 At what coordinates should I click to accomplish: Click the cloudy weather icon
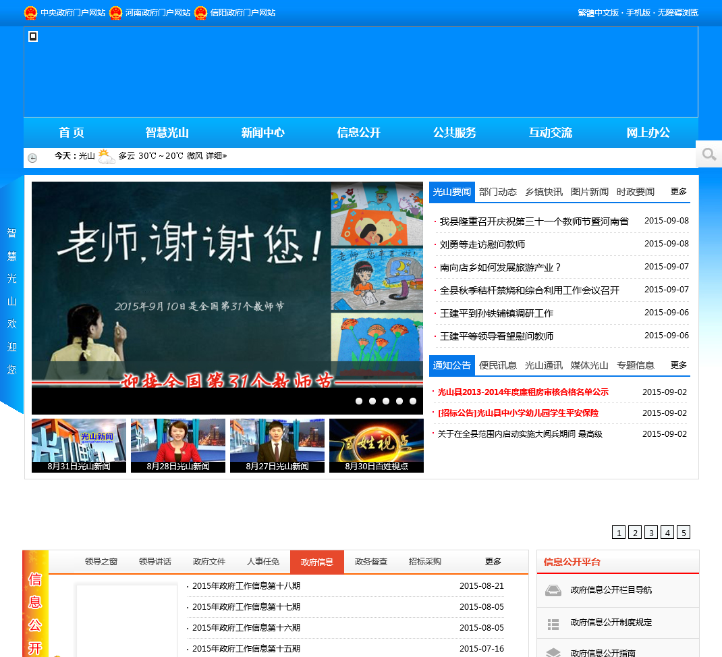click(x=107, y=157)
